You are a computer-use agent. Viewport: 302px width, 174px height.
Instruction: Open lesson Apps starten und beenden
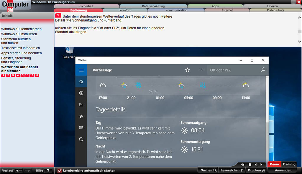click(x=21, y=53)
